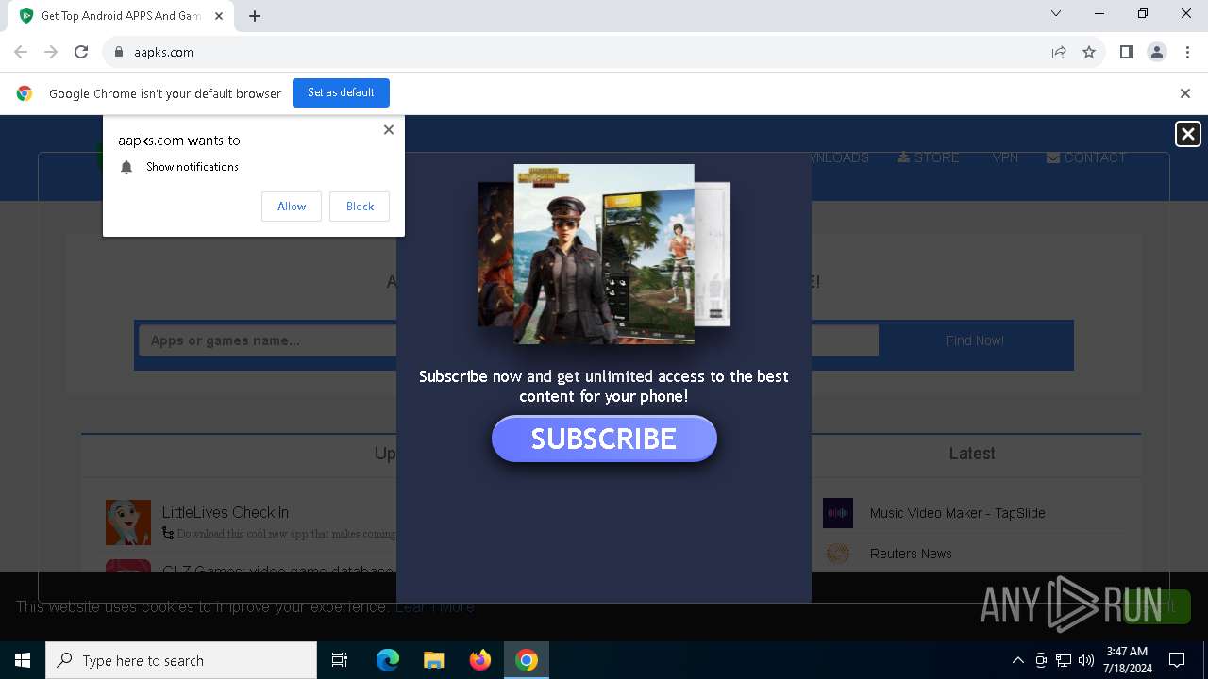The width and height of the screenshot is (1208, 679).
Task: Click the PUBG game artwork image
Action: 604,254
